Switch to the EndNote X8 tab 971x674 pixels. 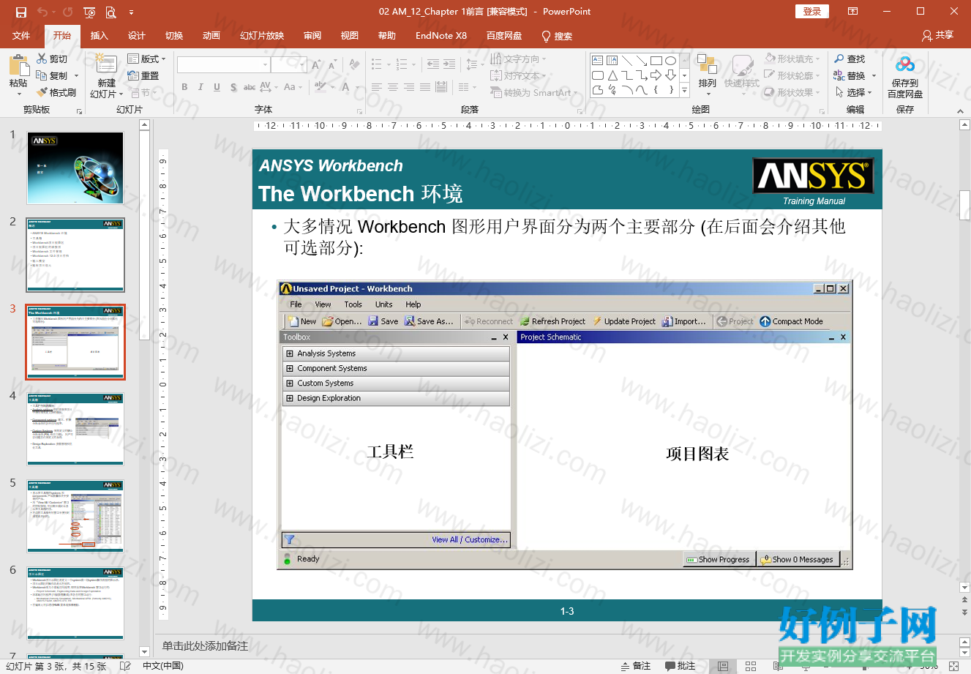point(440,36)
